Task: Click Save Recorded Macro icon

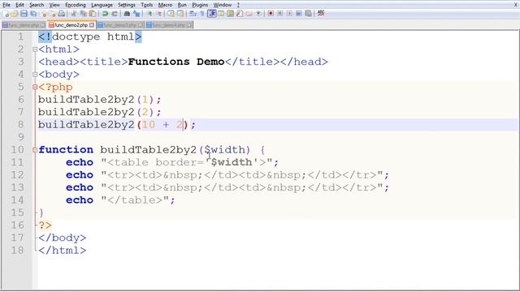Action: click(308, 14)
